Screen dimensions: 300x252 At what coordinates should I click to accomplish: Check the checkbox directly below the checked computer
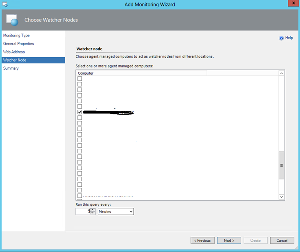pyautogui.click(x=80, y=118)
